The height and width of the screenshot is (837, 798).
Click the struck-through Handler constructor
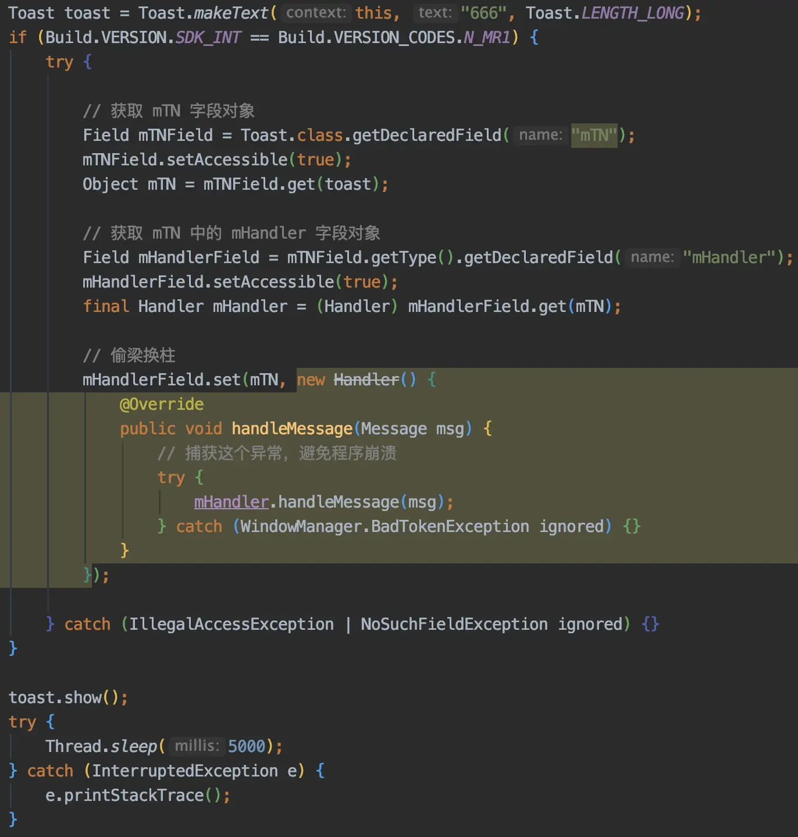(x=366, y=380)
